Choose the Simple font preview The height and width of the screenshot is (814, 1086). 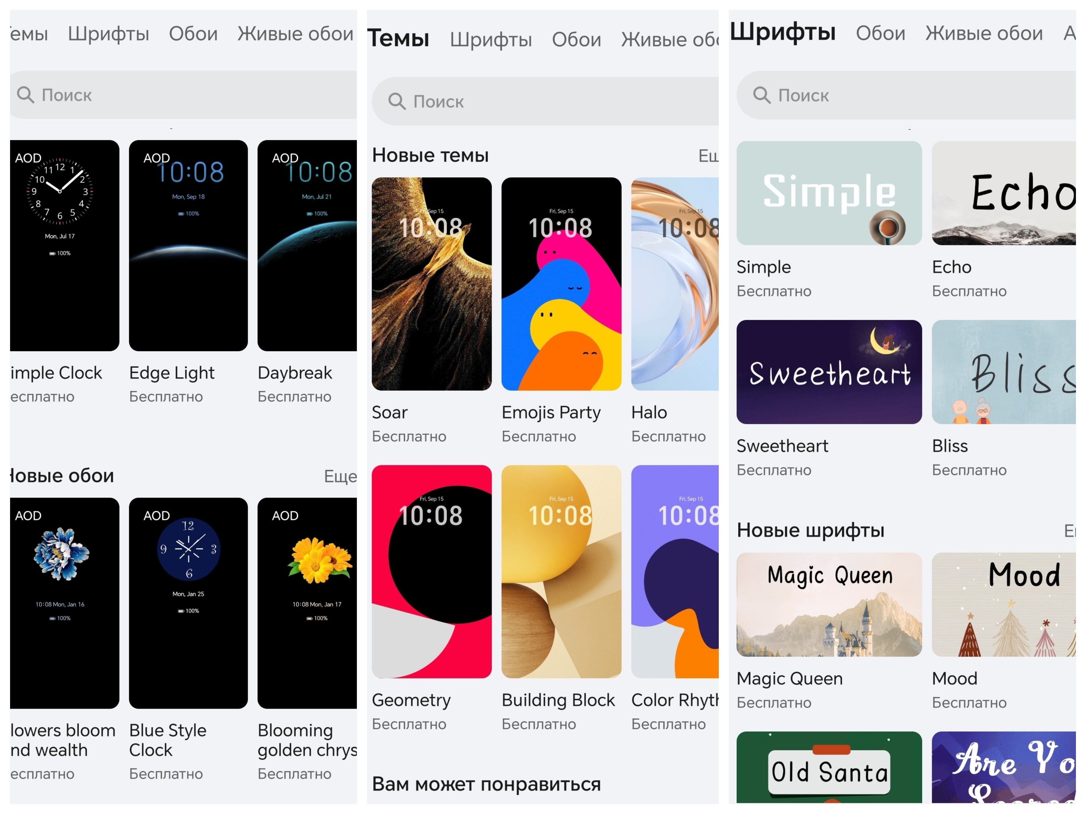(829, 193)
